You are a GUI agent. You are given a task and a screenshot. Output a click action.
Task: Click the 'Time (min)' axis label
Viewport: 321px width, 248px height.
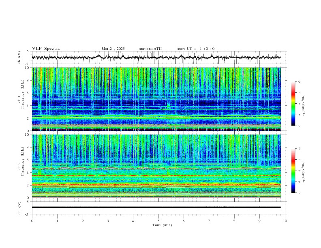162,225
